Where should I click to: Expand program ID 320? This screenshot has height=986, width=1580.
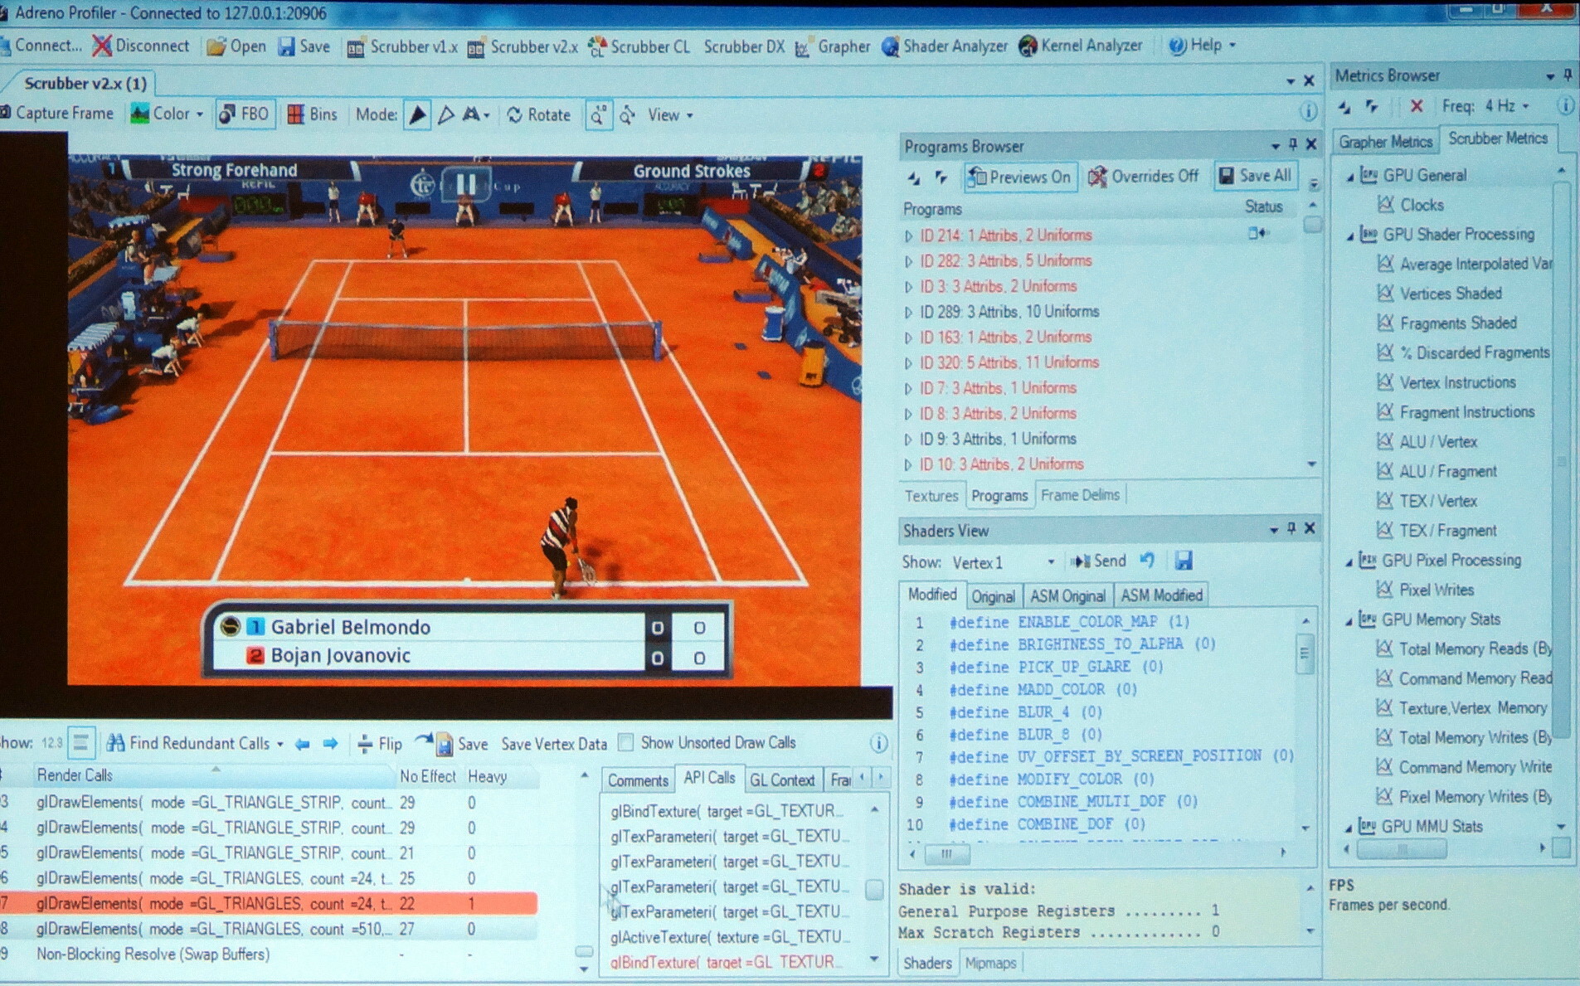(x=908, y=363)
